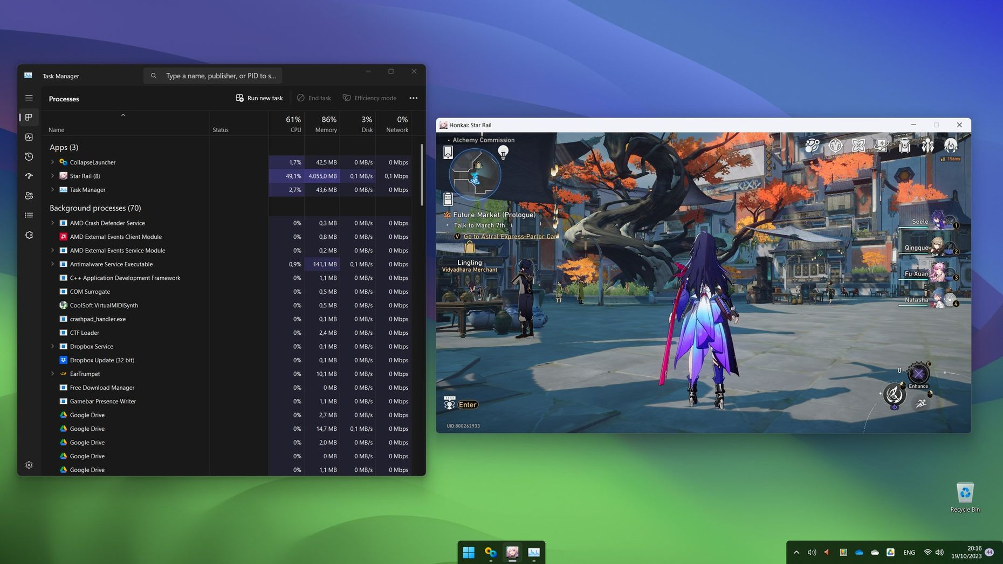Open Windows Start button on taskbar
This screenshot has height=564, width=1003.
pos(469,552)
